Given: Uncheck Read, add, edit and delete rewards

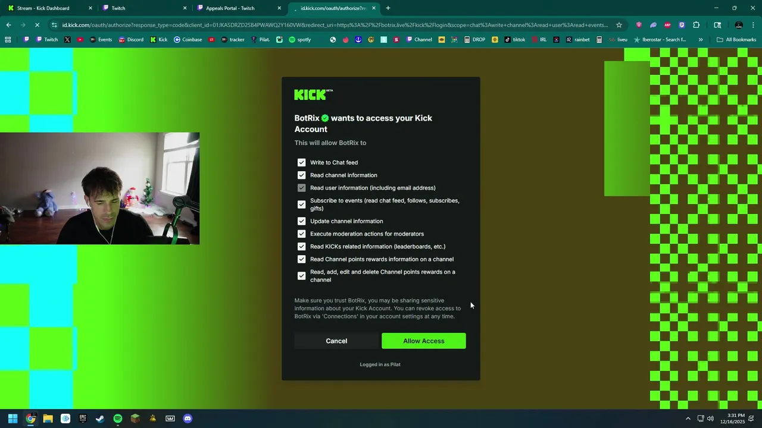Looking at the screenshot, I should [301, 276].
